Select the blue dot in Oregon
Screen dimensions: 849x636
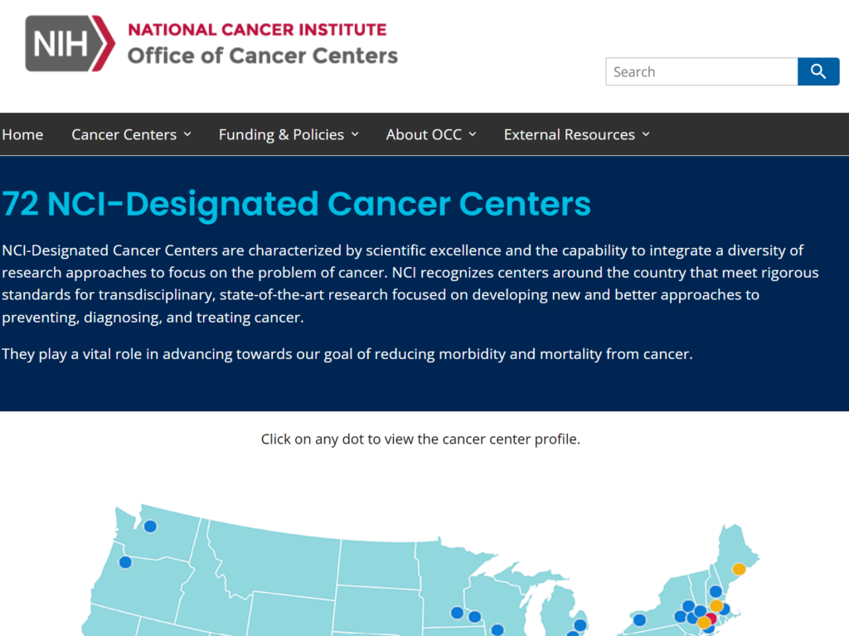pyautogui.click(x=125, y=562)
